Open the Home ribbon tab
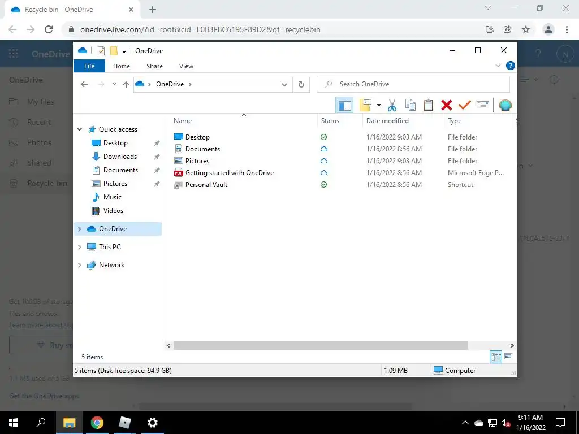 (x=122, y=66)
